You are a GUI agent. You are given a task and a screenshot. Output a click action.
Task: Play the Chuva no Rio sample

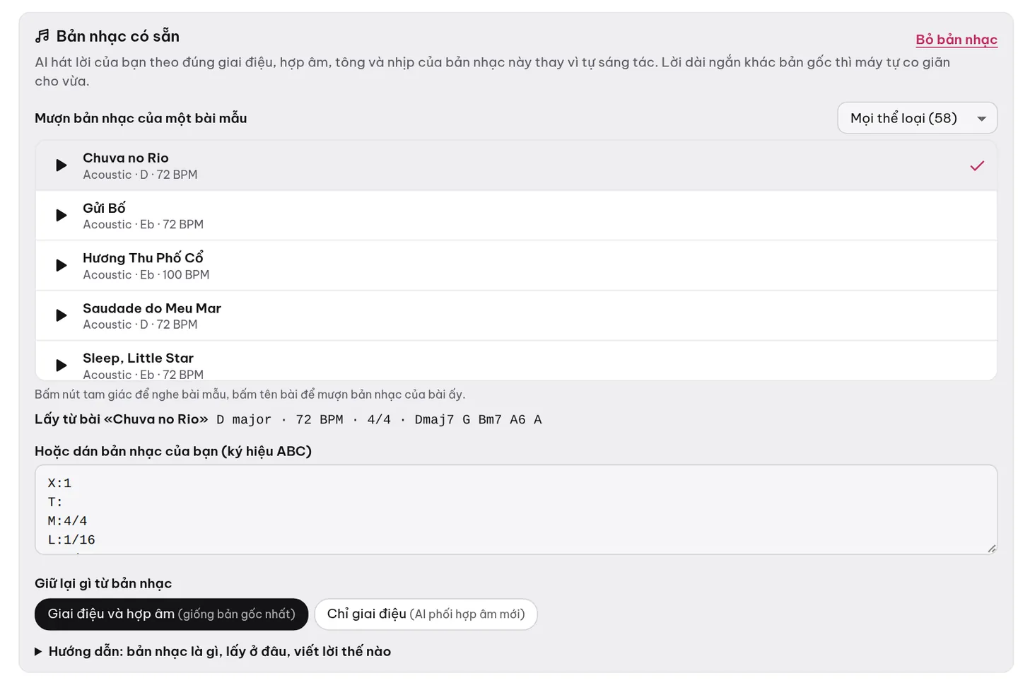(x=62, y=165)
